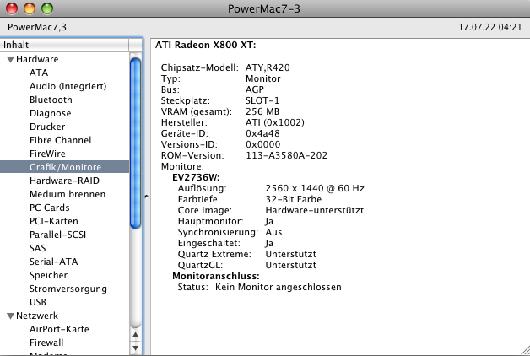Image resolution: width=530 pixels, height=356 pixels.
Task: Click the blue sidebar scrollbar thumb
Action: (x=136, y=143)
